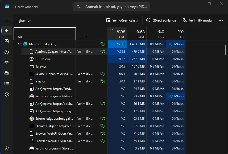Click Yeni görevi çalıştır button
The image size is (228, 154).
tap(122, 20)
